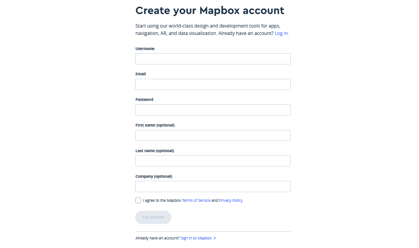Click the Password field label
The width and height of the screenshot is (419, 248).
point(144,100)
